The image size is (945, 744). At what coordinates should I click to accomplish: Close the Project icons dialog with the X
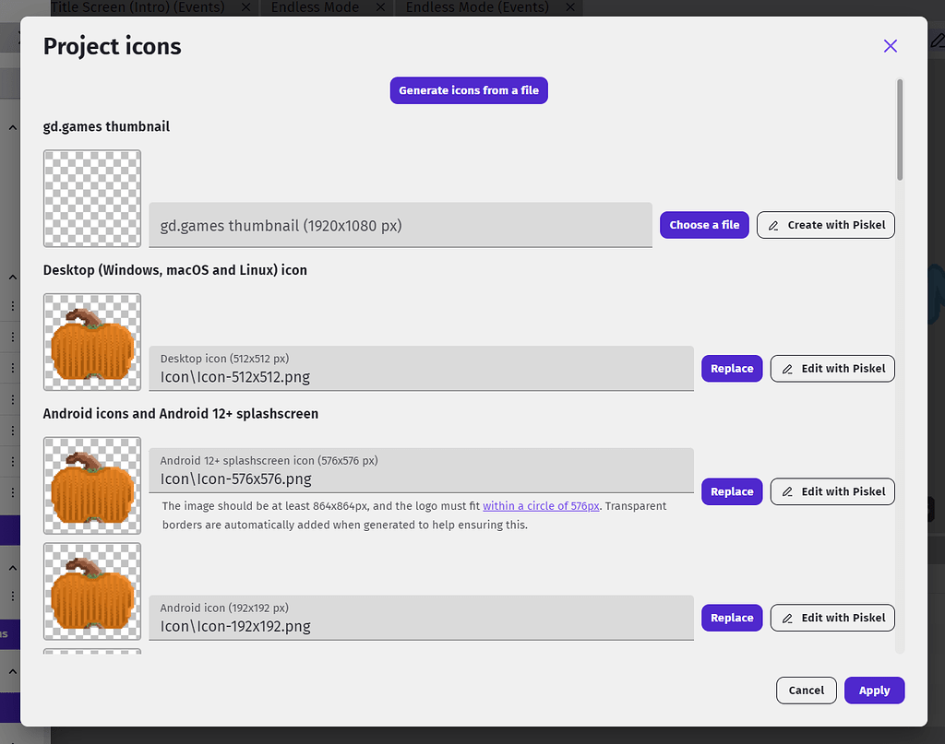point(890,45)
